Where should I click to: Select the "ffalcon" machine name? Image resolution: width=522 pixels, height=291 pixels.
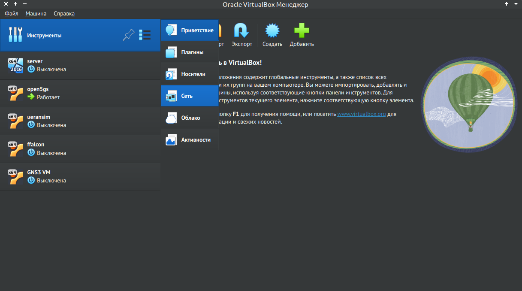point(36,145)
